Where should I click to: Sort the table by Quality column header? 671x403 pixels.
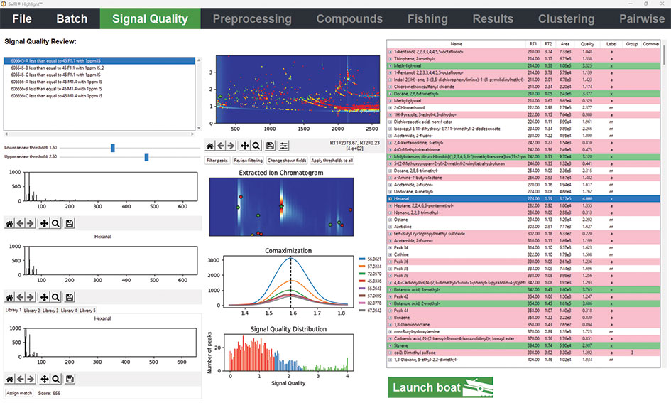tap(587, 44)
